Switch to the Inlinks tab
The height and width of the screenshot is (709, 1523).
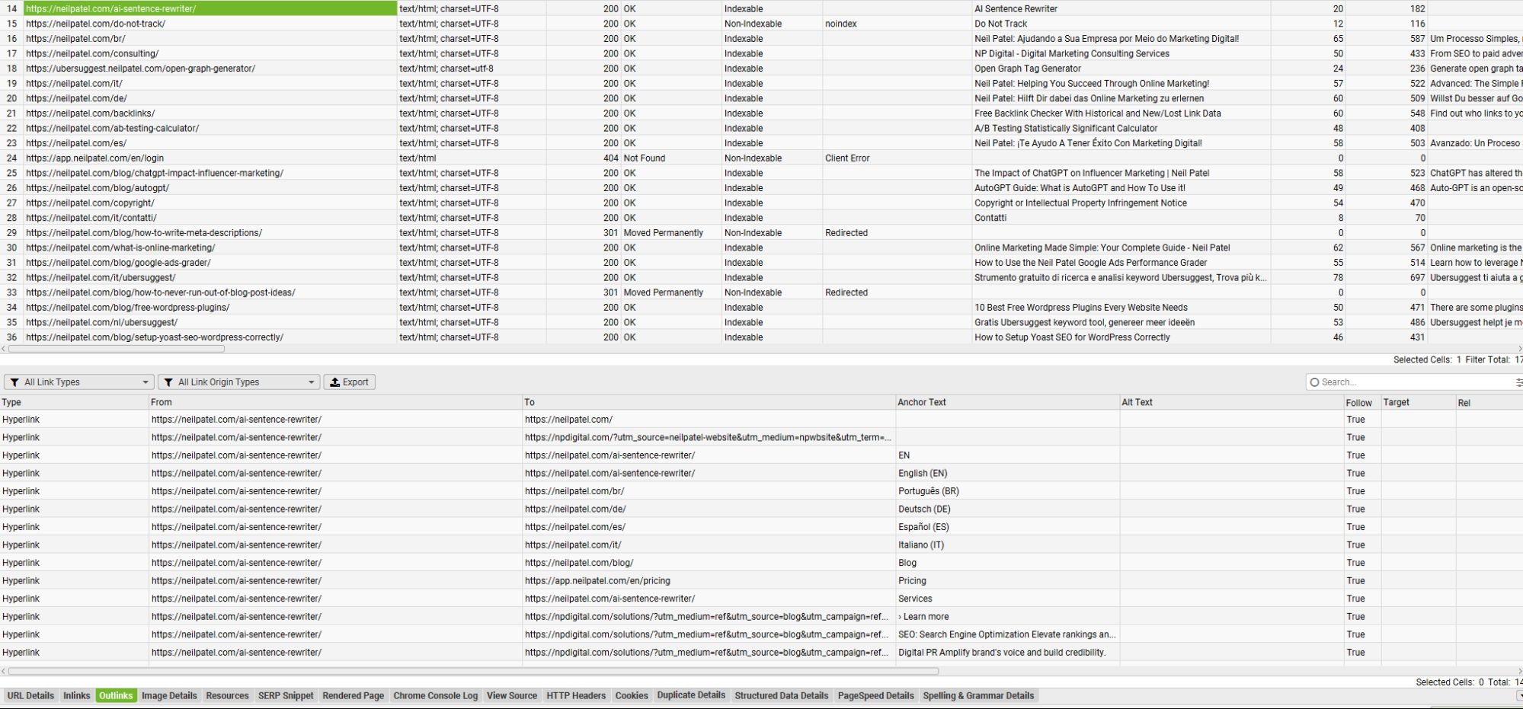click(76, 695)
